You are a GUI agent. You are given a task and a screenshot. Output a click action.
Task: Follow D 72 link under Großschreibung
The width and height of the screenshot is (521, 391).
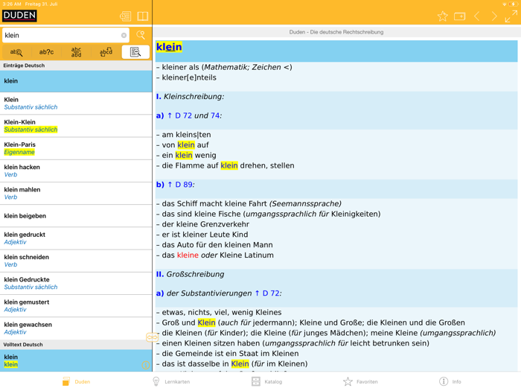pyautogui.click(x=271, y=293)
